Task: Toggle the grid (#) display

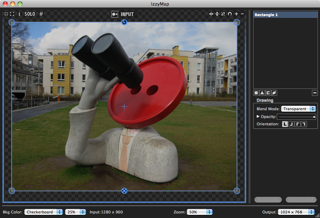Action: point(41,14)
